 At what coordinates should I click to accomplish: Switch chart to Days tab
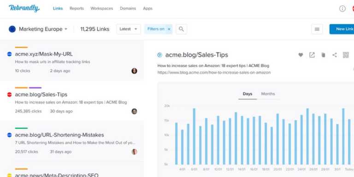coord(248,94)
